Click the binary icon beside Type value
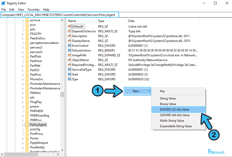Image resolution: width=232 pixels, height=157 pixels. coord(69,79)
